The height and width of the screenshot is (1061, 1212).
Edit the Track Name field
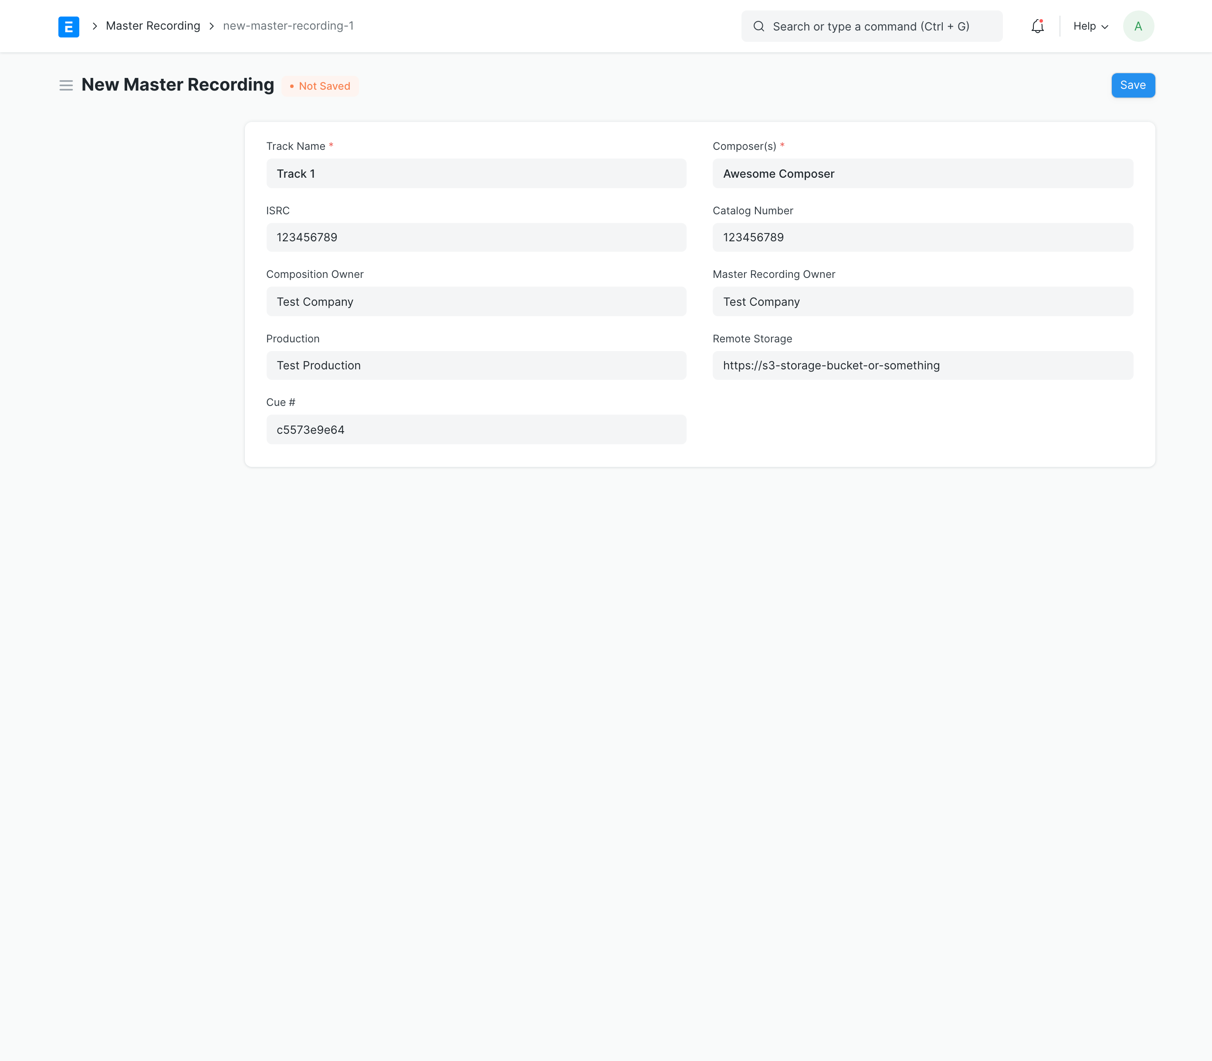click(x=476, y=173)
